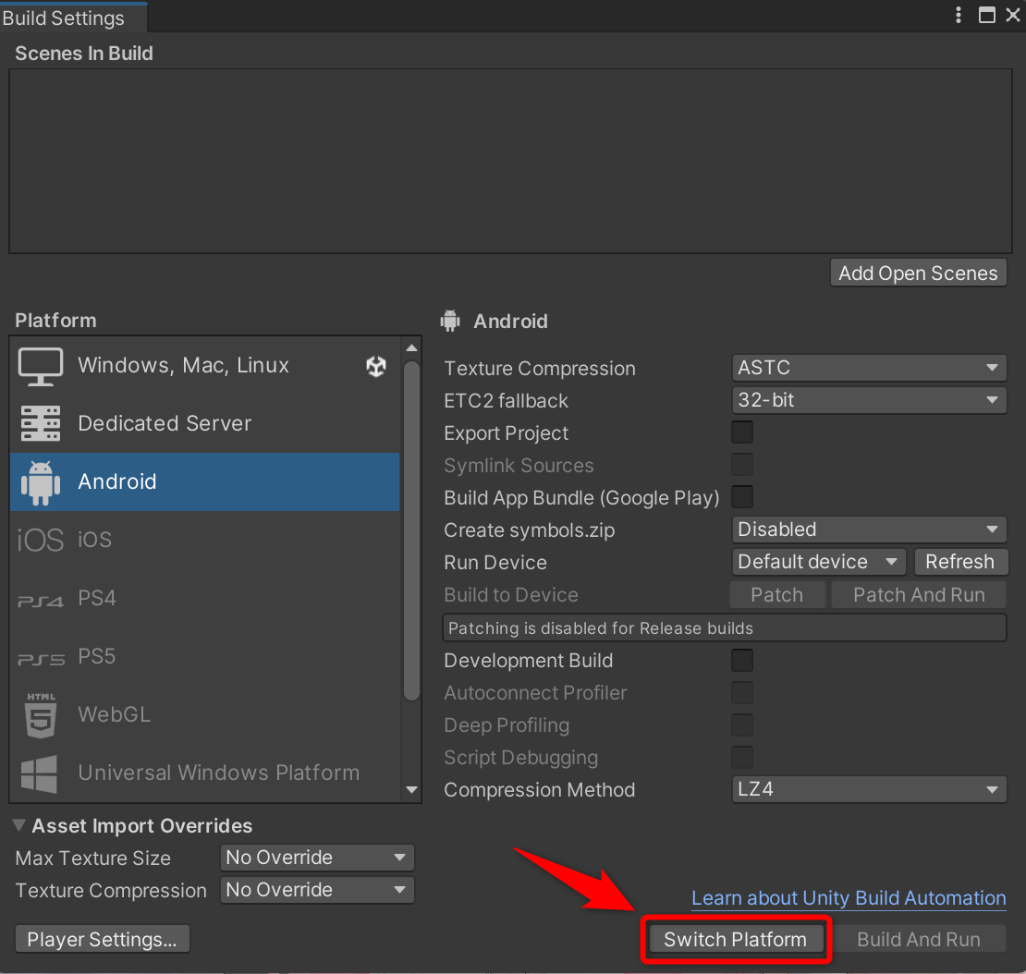
Task: Select the iOS platform icon
Action: coord(41,541)
